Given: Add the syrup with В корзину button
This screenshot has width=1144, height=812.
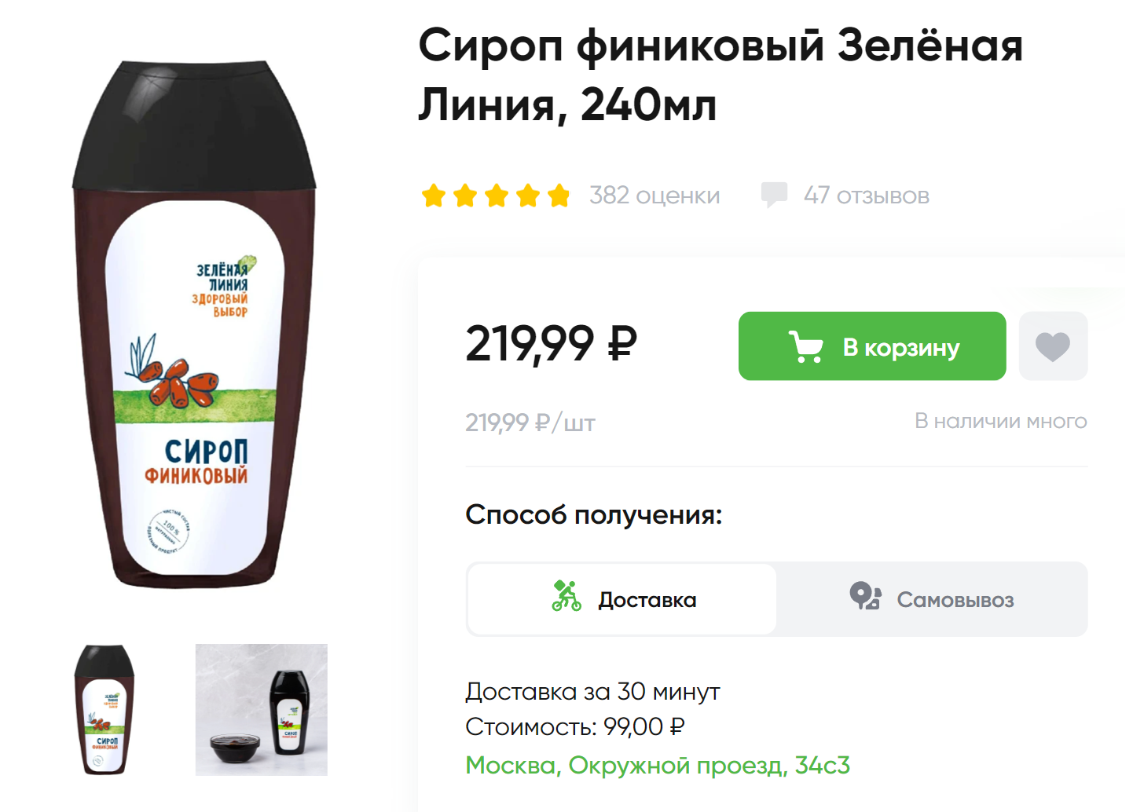Looking at the screenshot, I should coord(872,346).
